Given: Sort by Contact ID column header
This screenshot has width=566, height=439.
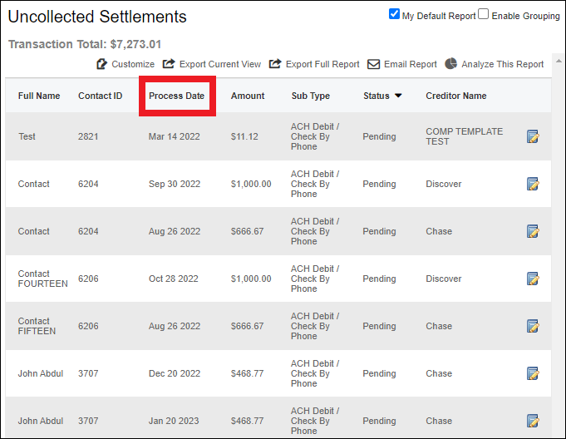Looking at the screenshot, I should 101,96.
